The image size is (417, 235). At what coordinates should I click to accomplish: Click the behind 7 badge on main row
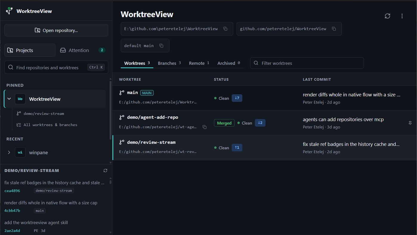[x=237, y=98]
